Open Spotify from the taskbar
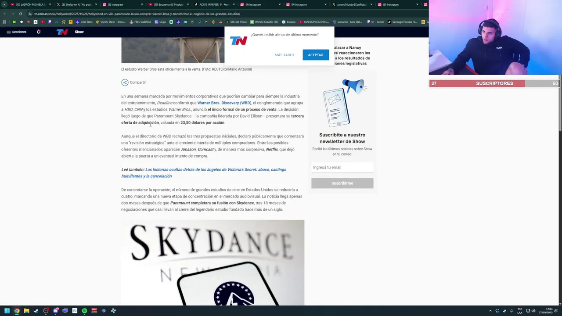The image size is (562, 316). coord(84,311)
